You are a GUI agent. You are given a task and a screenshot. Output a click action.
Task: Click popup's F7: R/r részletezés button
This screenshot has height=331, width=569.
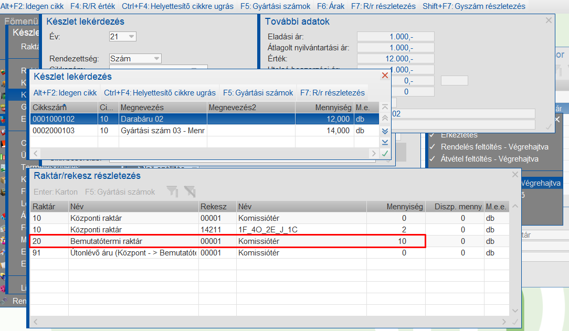[x=332, y=93]
